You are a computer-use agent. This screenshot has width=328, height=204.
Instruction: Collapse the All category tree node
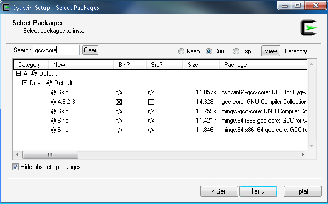click(x=19, y=74)
